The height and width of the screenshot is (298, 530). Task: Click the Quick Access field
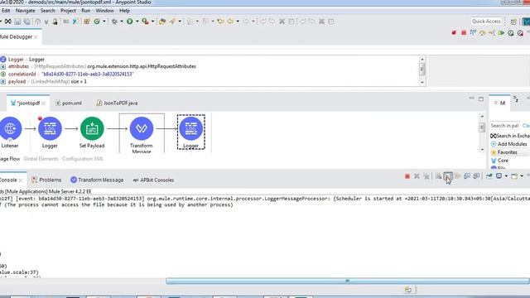[486, 22]
